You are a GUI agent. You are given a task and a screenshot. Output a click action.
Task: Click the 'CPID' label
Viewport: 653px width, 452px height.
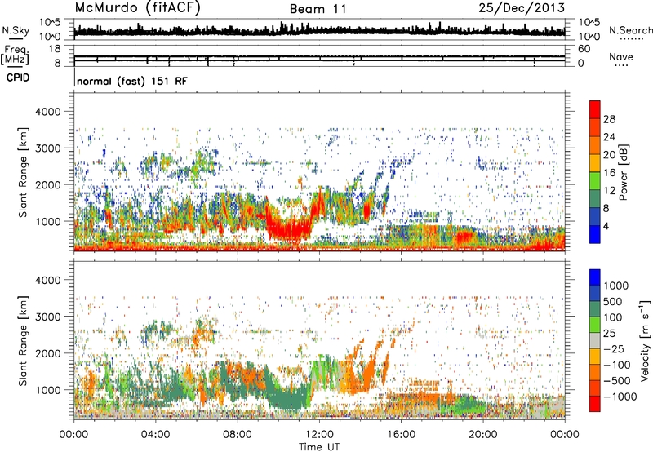click(18, 78)
